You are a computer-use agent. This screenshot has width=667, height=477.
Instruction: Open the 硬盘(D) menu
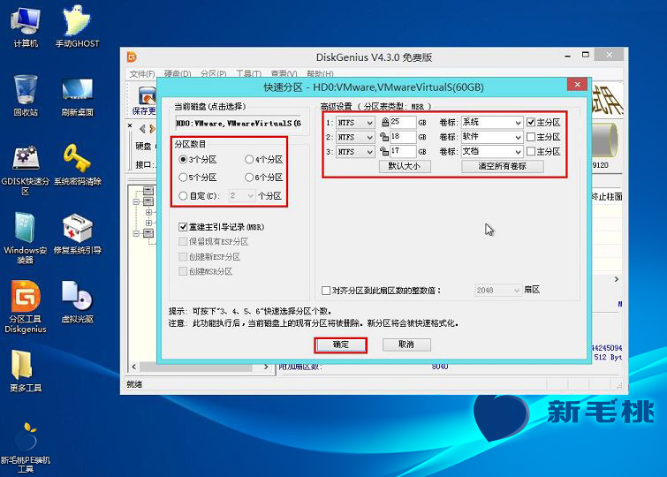[x=178, y=74]
